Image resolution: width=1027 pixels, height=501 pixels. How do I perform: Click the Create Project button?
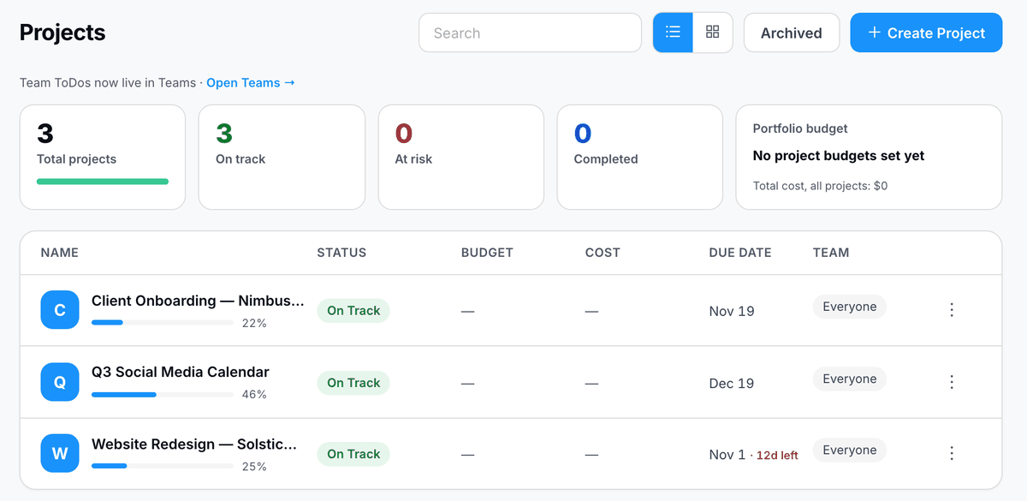[926, 33]
